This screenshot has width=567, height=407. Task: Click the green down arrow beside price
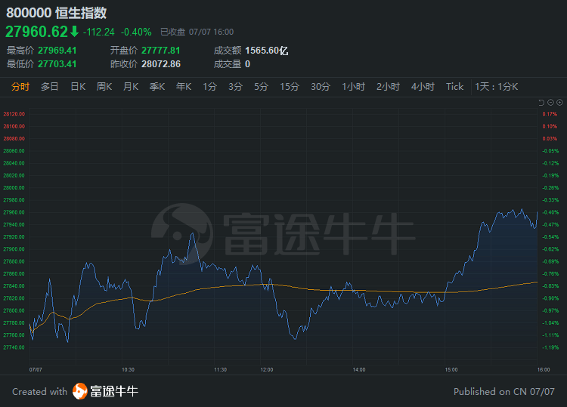74,32
